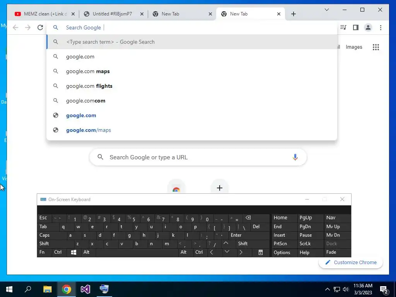Show hidden icons in system tray

[327, 289]
